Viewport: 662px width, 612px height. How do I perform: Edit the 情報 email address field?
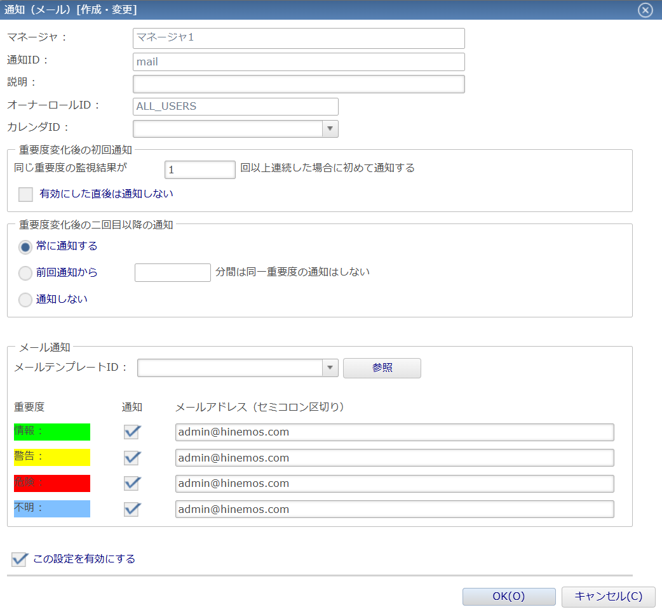pyautogui.click(x=394, y=432)
